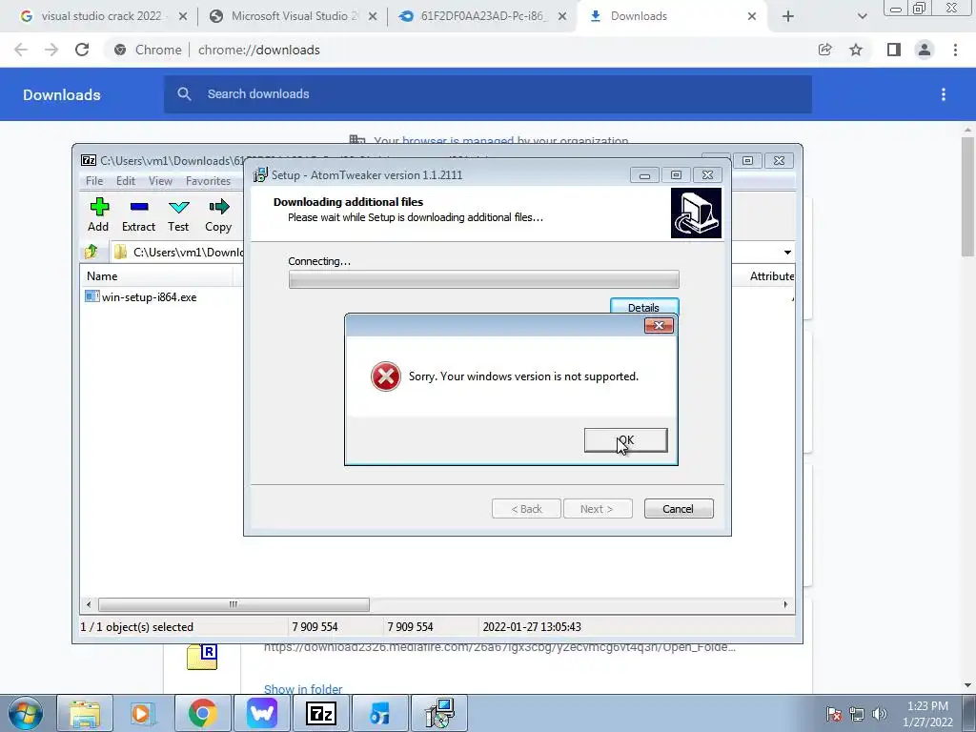Click the taskbar clock
Image resolution: width=976 pixels, height=732 pixels.
point(927,714)
